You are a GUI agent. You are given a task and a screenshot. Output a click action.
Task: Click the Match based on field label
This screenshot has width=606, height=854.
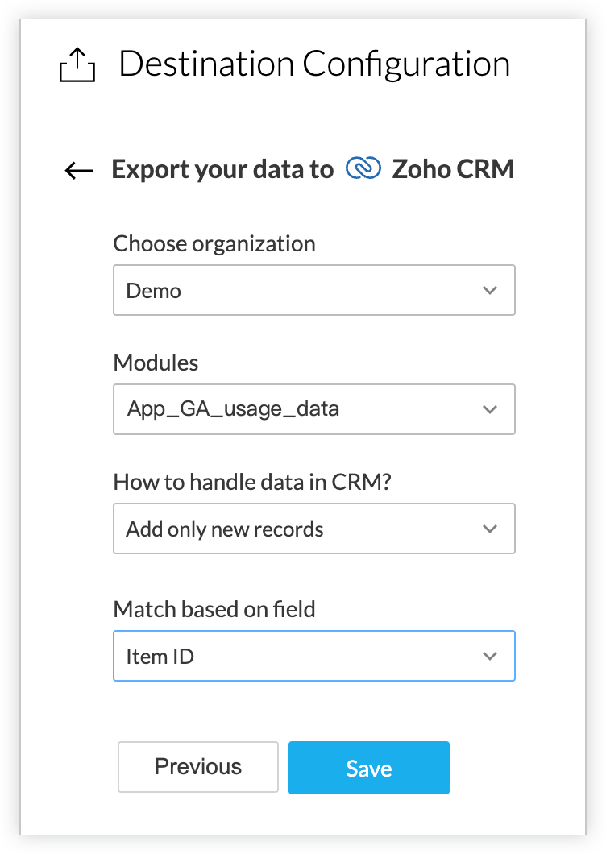click(x=214, y=609)
